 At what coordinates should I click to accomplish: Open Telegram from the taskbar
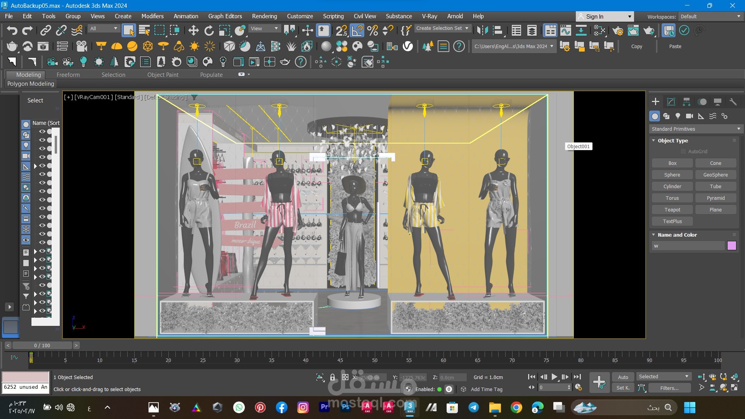coord(473,407)
